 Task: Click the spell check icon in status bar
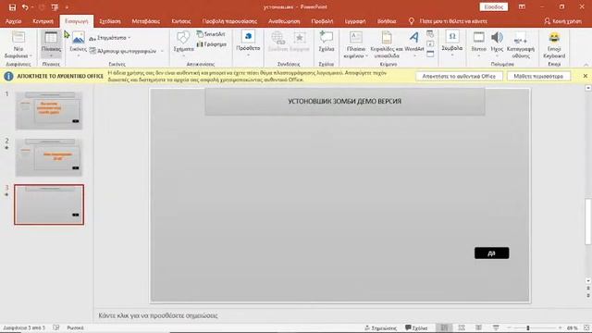[x=55, y=327]
